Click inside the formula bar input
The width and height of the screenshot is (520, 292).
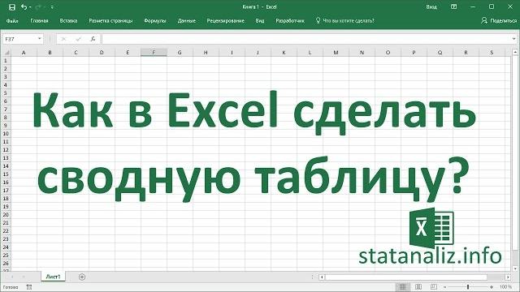click(x=306, y=39)
